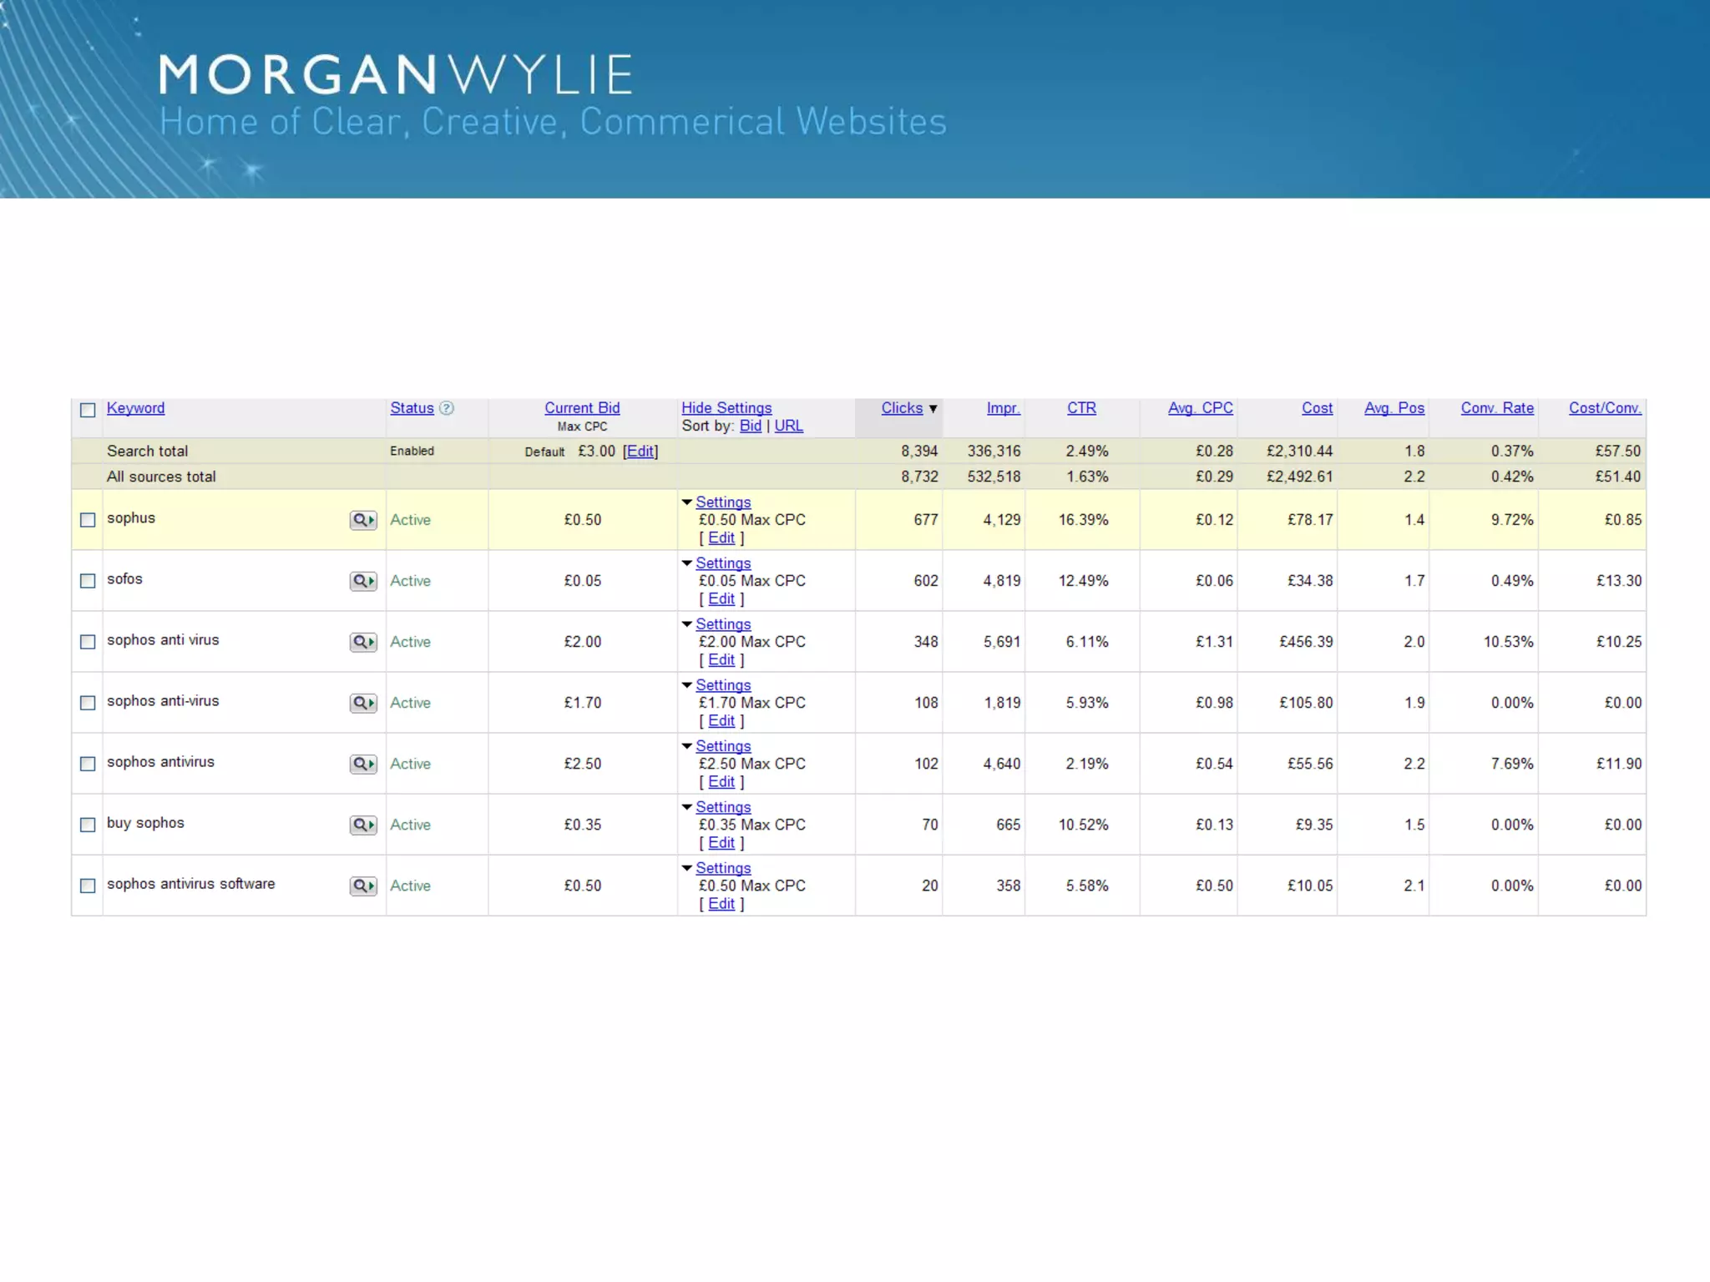Check the sophus keyword row checkbox

coord(88,520)
